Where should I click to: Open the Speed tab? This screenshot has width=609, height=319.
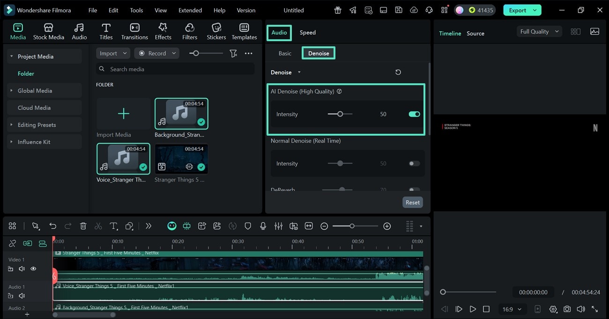pyautogui.click(x=307, y=32)
